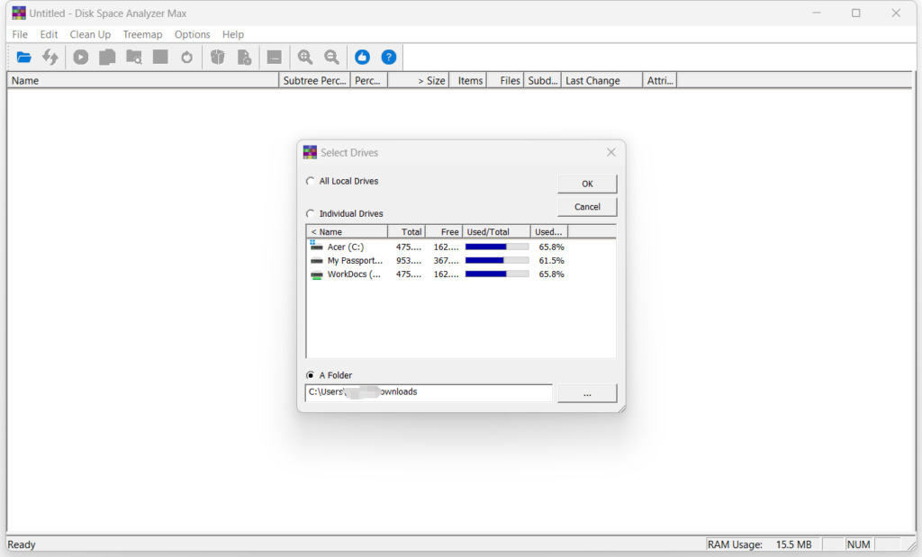Click Cancel in Select Drives dialog
The image size is (922, 557).
click(587, 207)
